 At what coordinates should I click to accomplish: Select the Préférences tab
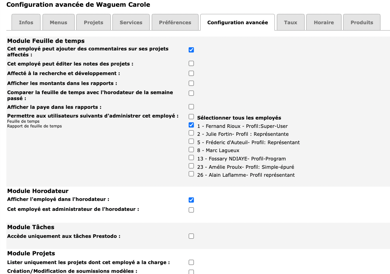pyautogui.click(x=175, y=23)
